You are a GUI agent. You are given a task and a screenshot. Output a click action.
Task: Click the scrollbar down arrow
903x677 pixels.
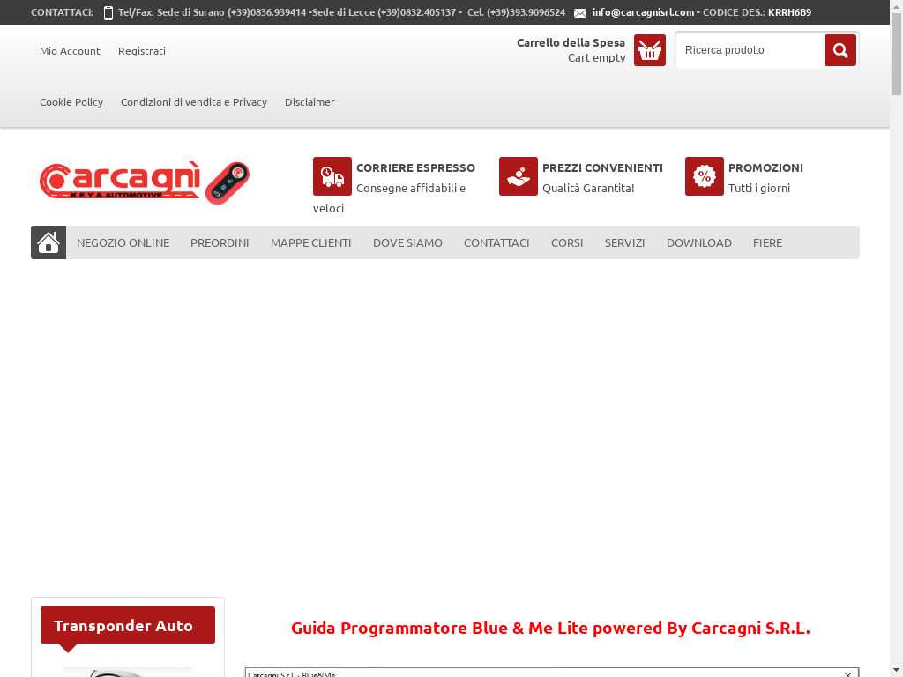point(897,671)
